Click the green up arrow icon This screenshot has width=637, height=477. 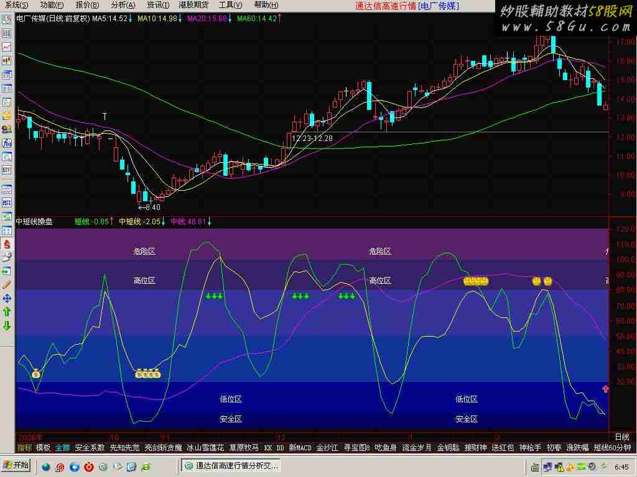tap(6, 312)
